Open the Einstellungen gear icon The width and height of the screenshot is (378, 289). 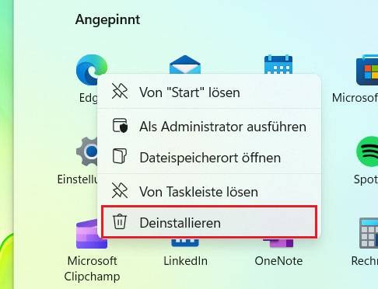(87, 151)
